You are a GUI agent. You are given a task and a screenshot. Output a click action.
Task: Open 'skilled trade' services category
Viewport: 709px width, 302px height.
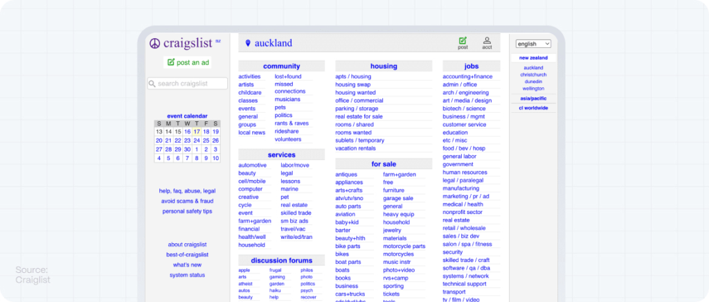tap(296, 213)
